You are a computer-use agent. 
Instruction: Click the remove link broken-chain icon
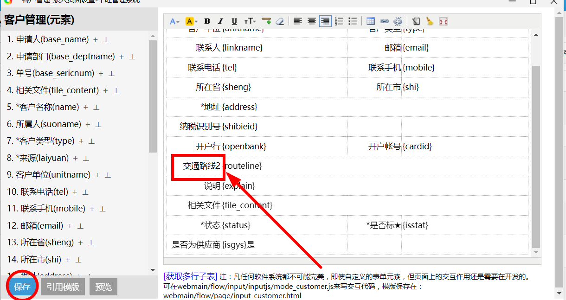click(x=398, y=21)
